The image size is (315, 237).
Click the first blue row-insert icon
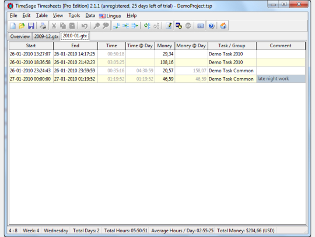pos(117,26)
